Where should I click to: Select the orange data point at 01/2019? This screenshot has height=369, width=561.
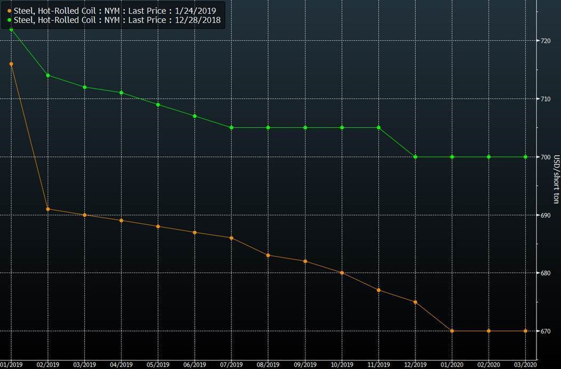[x=11, y=64]
